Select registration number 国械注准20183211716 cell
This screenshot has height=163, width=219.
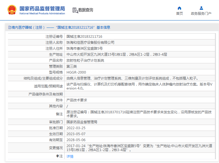tap(84, 37)
